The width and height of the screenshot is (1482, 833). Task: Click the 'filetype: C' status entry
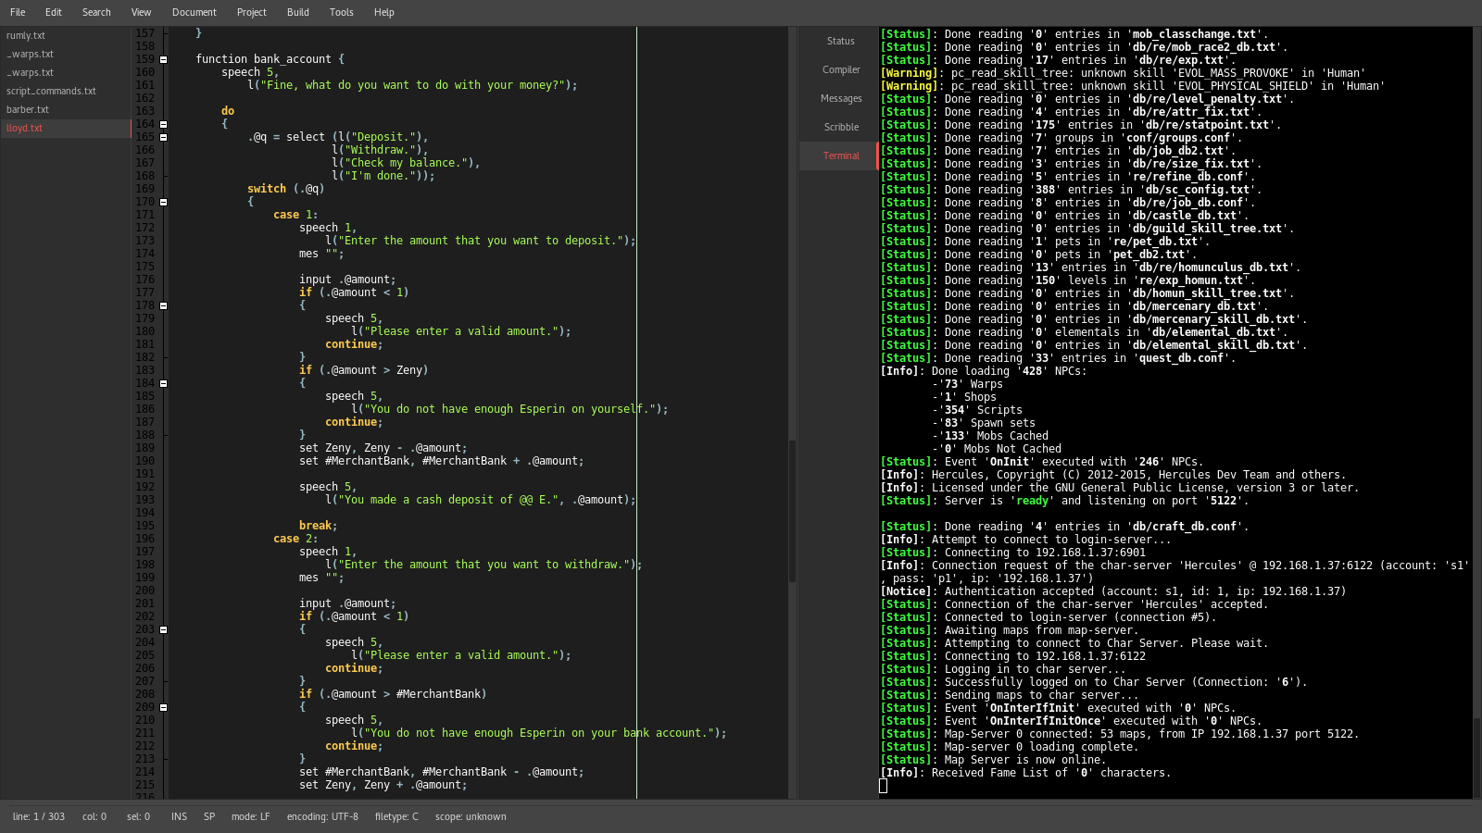[396, 816]
